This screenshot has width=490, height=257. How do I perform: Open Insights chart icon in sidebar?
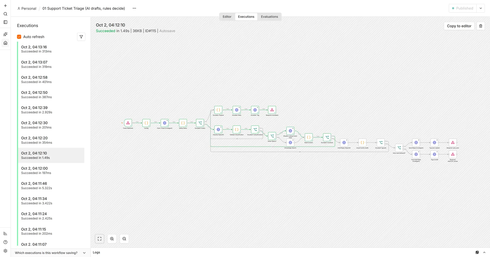point(5,233)
